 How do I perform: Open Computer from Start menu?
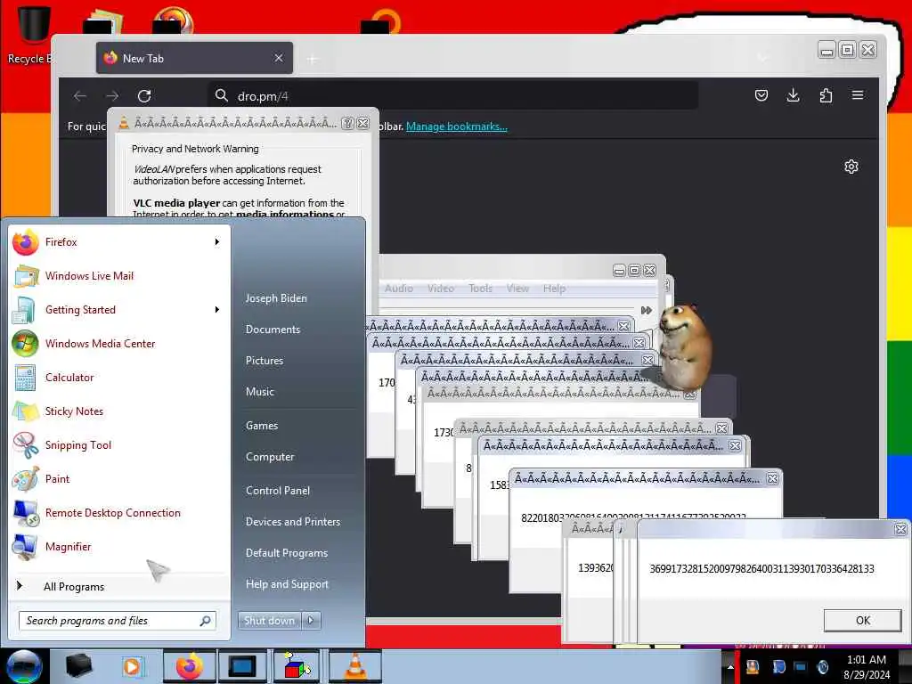click(x=270, y=457)
